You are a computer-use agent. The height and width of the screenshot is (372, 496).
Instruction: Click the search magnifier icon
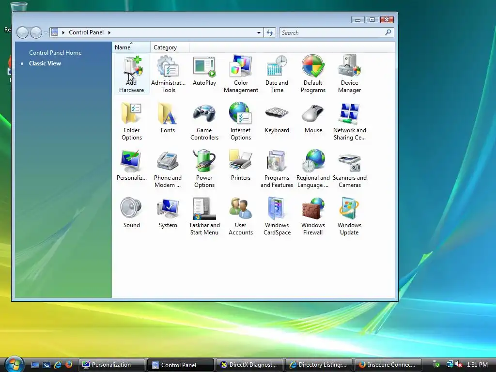pos(388,32)
